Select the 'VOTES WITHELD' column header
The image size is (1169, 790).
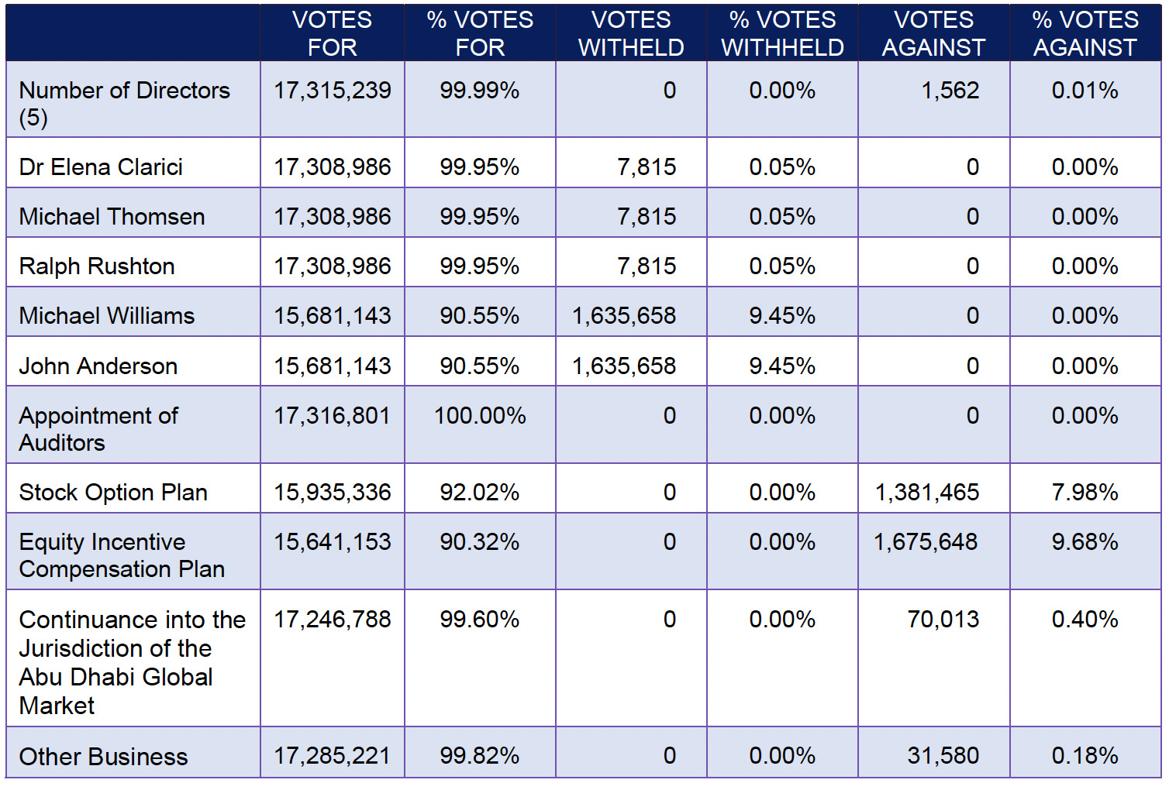[631, 33]
